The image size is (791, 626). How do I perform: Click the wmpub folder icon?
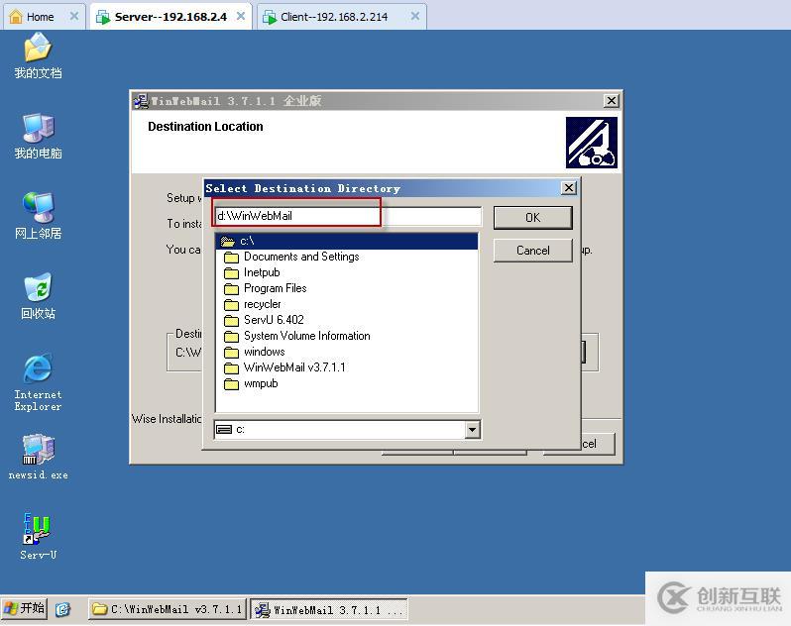pos(231,384)
